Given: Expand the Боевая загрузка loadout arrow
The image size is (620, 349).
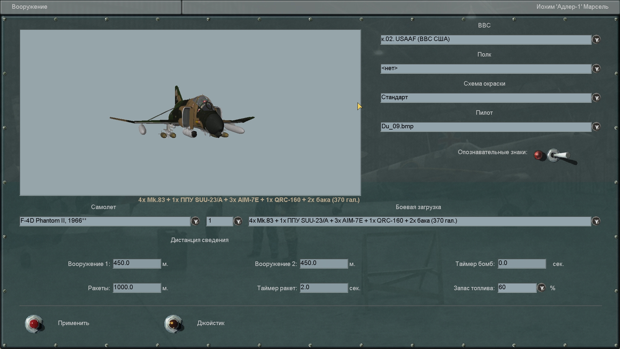Looking at the screenshot, I should [596, 221].
